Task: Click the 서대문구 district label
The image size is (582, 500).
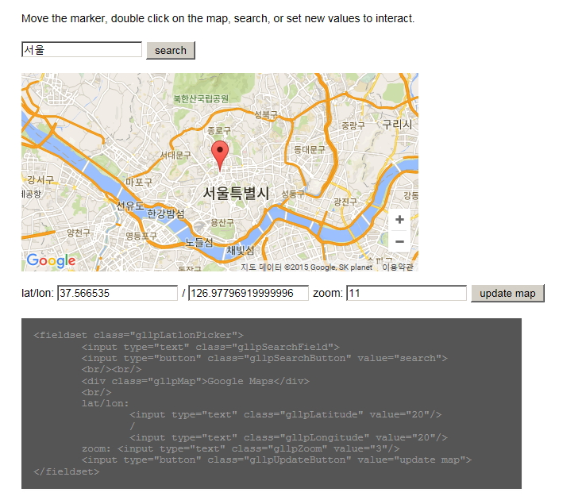Action: pos(175,155)
